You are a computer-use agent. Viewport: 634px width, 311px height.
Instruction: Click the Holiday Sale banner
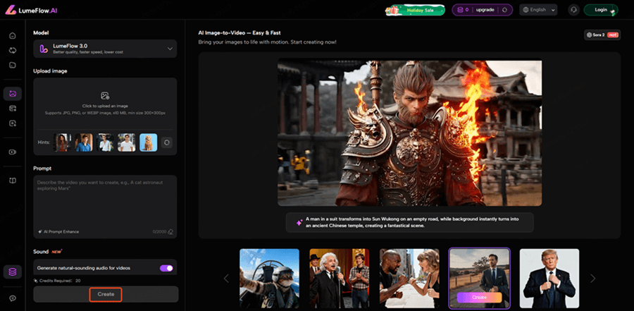(414, 10)
